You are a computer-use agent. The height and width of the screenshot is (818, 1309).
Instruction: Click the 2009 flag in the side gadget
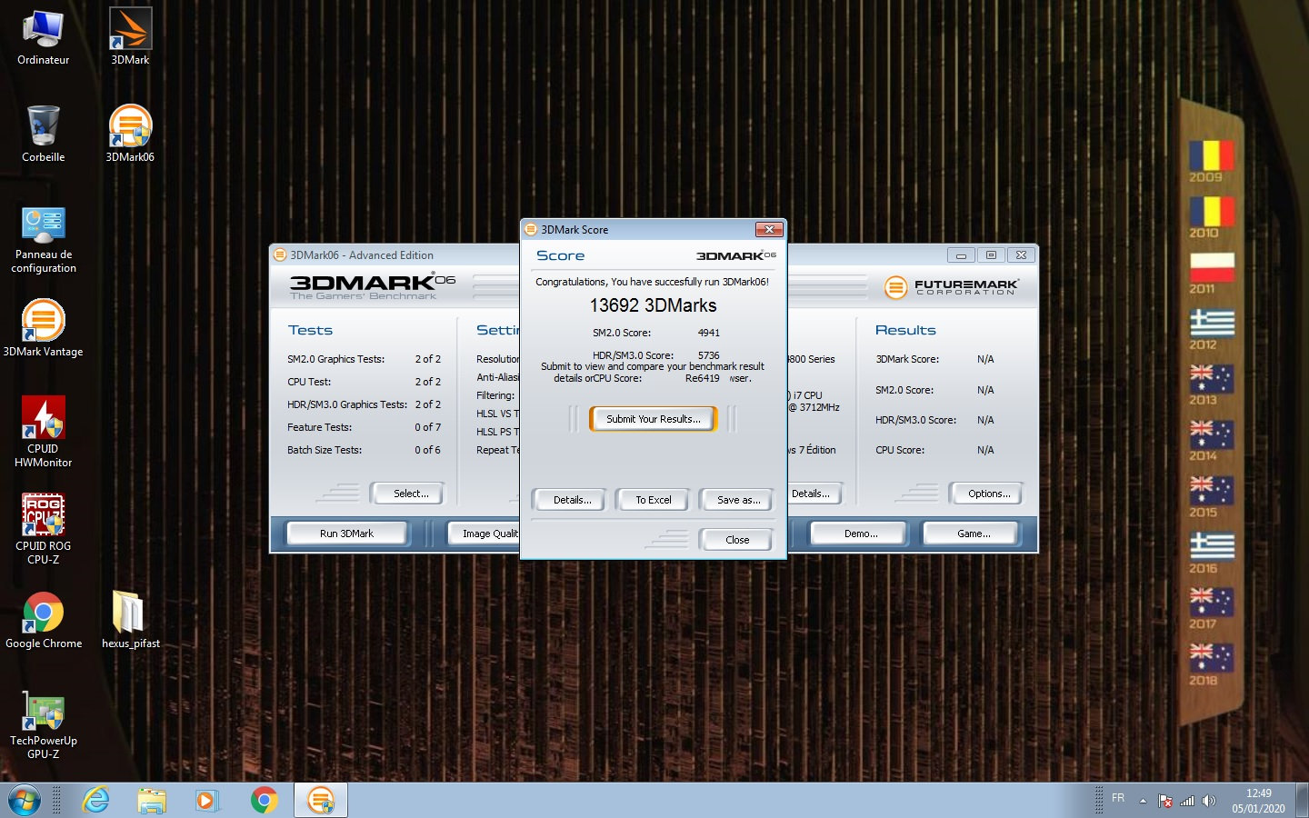(x=1212, y=155)
